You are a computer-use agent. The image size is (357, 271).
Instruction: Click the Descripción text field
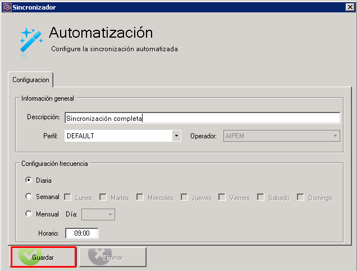pos(203,118)
